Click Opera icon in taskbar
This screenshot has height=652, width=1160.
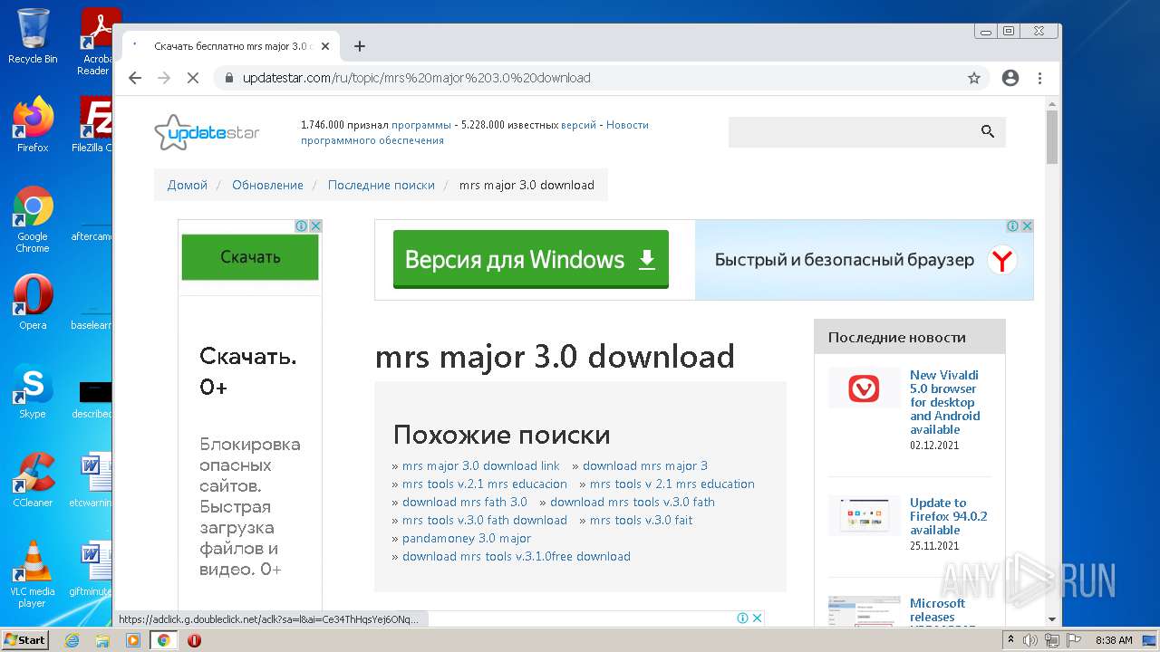pos(194,640)
